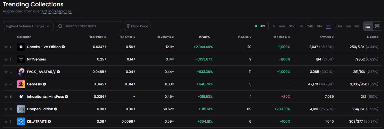Open Checks - VV Edition collection name
The height and width of the screenshot is (129, 384).
click(x=44, y=47)
